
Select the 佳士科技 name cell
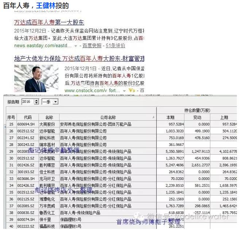(x=47, y=172)
